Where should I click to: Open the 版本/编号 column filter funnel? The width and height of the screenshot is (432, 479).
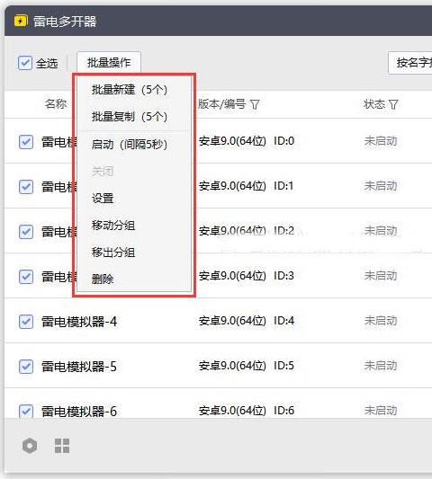(255, 104)
